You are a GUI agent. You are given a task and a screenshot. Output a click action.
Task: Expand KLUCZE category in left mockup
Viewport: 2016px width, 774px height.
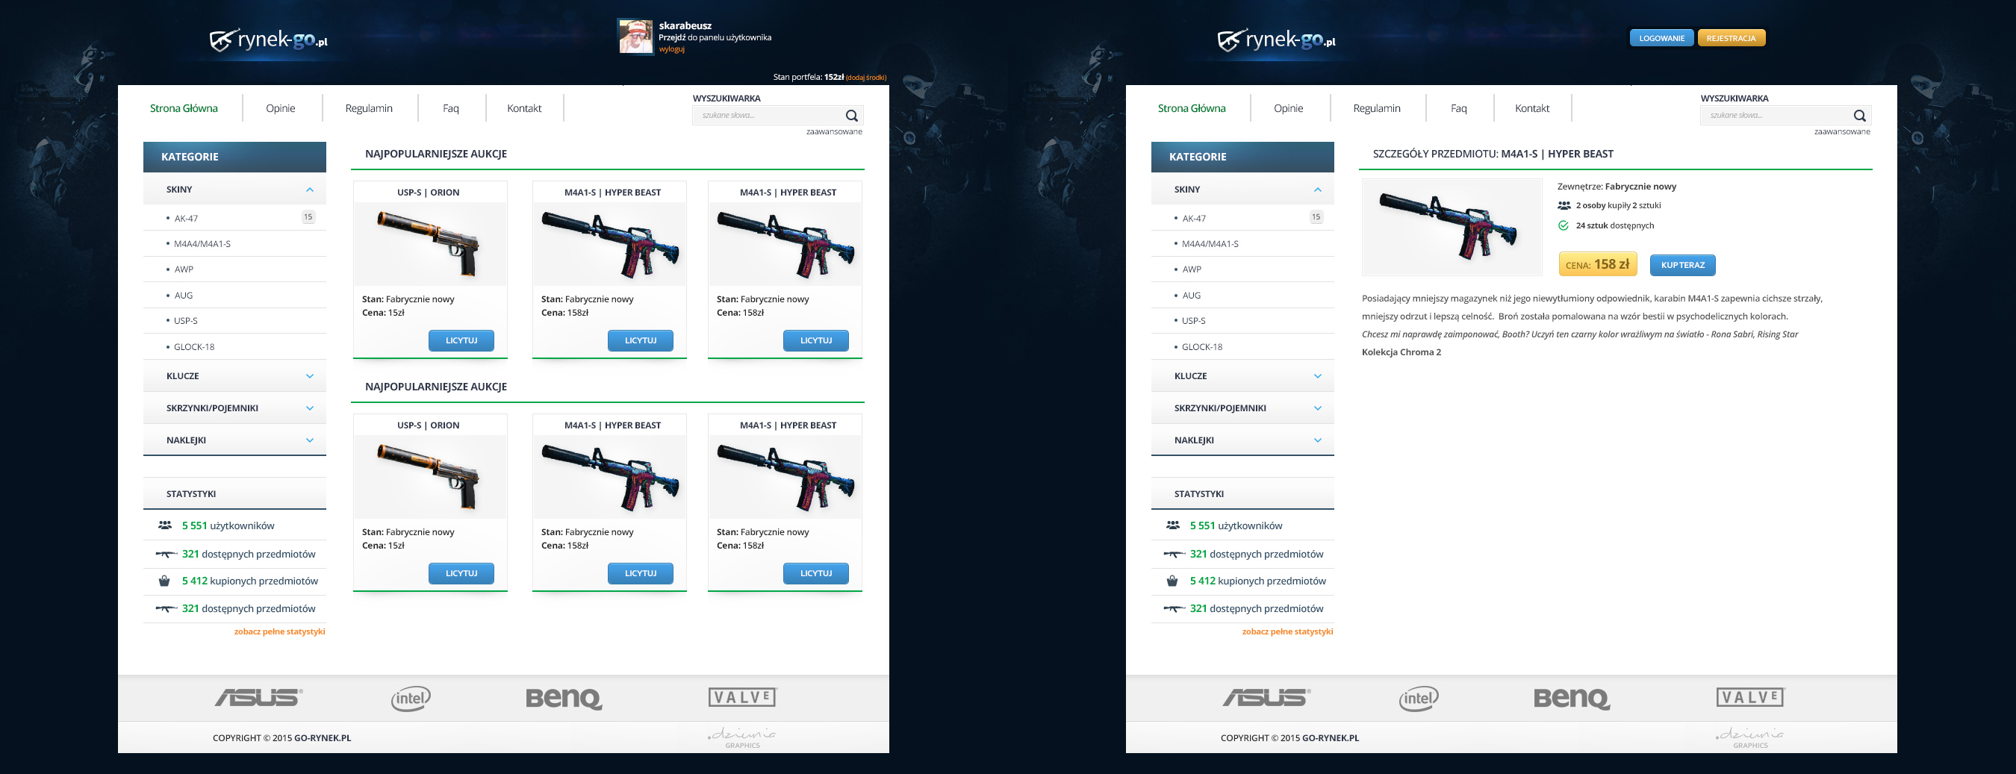[310, 376]
